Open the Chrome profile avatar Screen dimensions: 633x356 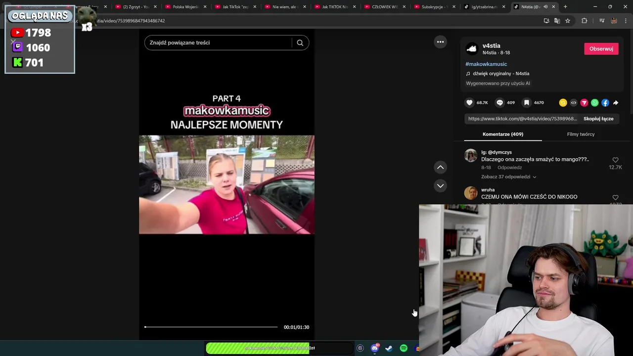pyautogui.click(x=614, y=21)
